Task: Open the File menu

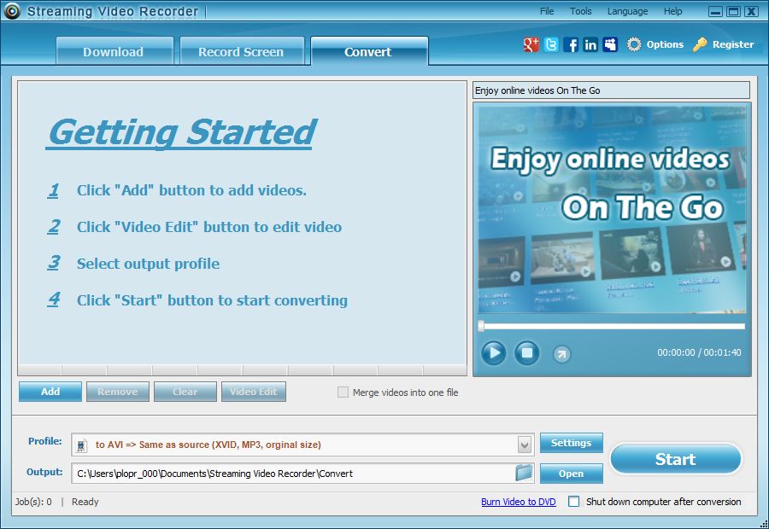Action: coord(546,11)
